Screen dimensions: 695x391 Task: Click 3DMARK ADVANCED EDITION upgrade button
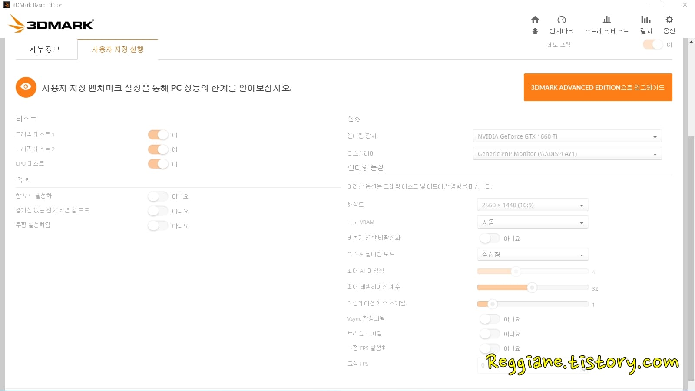coord(598,87)
